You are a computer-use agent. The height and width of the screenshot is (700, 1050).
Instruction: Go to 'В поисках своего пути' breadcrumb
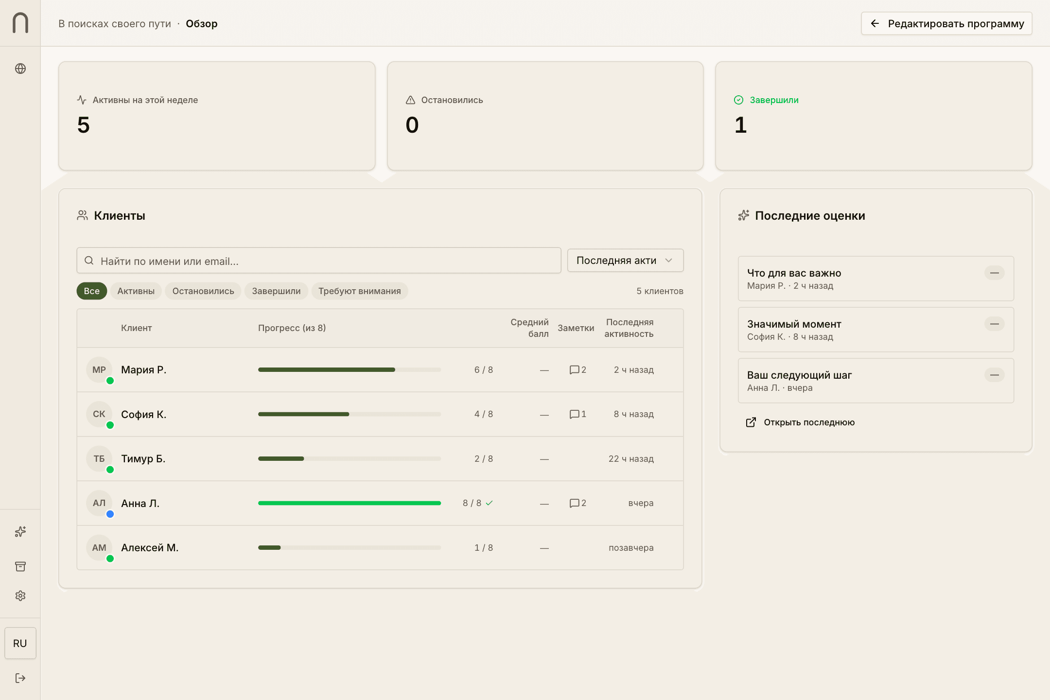point(115,23)
